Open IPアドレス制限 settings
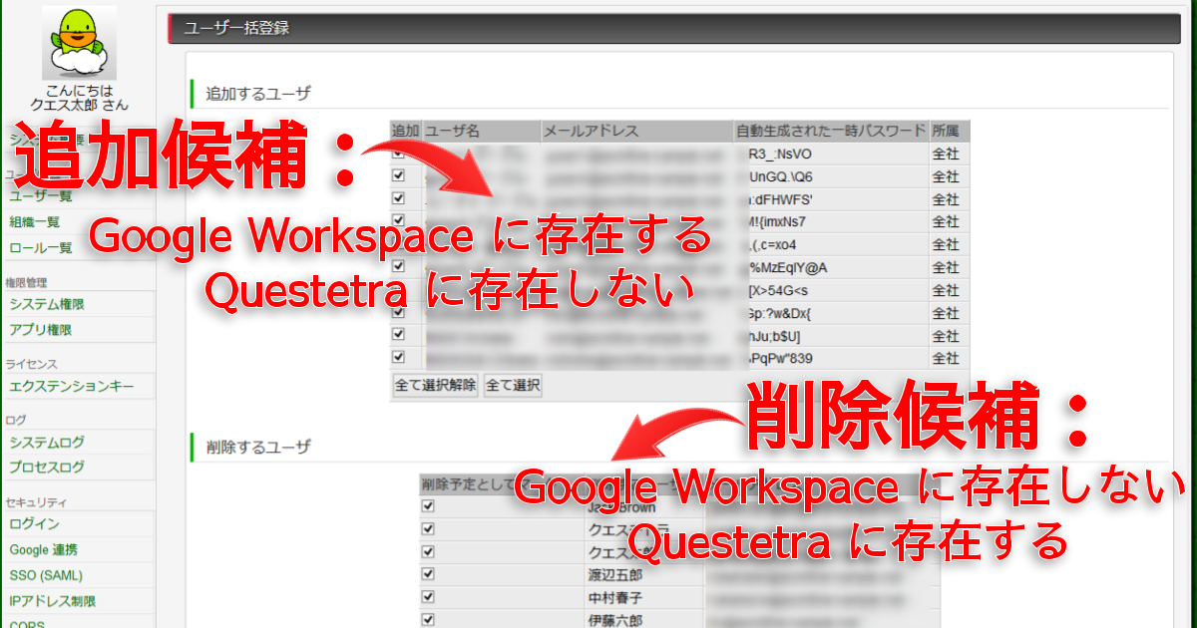This screenshot has height=628, width=1197. 53,601
